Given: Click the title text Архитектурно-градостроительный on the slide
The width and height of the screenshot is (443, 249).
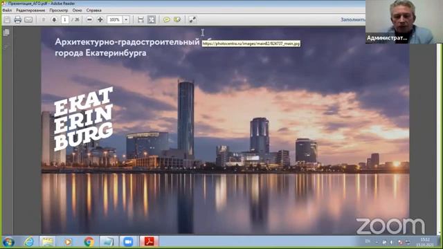Looking at the screenshot, I should click(x=127, y=41).
